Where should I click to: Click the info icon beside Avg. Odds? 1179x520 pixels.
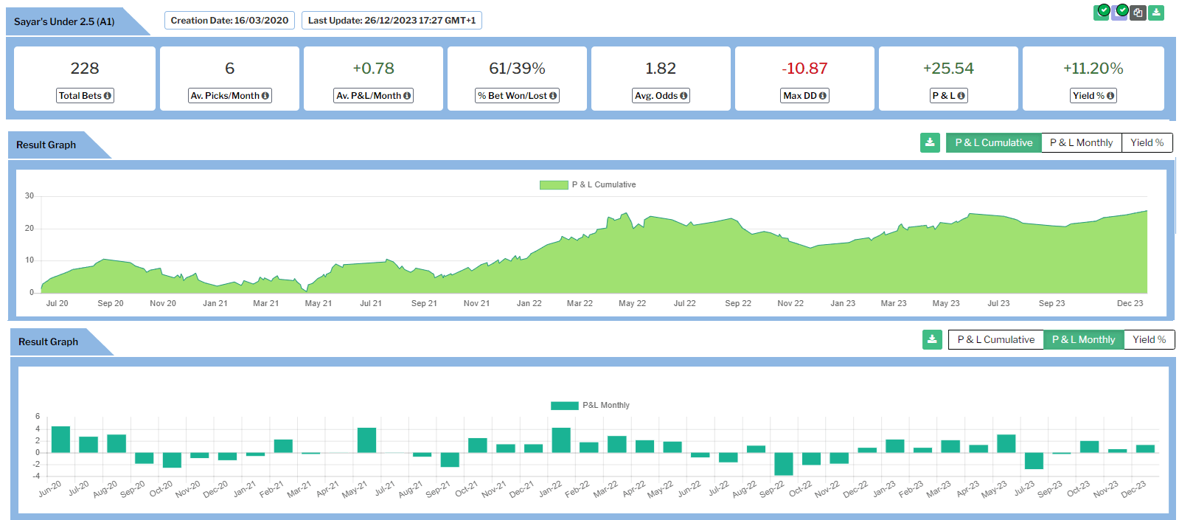click(684, 96)
